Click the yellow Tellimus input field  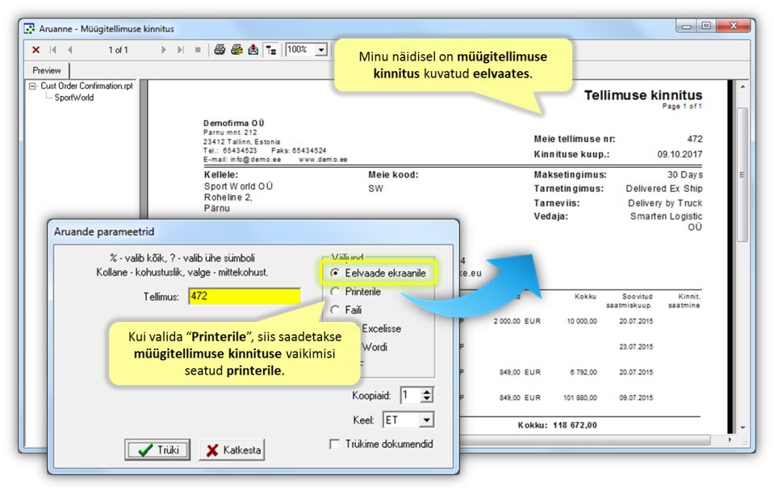point(245,296)
